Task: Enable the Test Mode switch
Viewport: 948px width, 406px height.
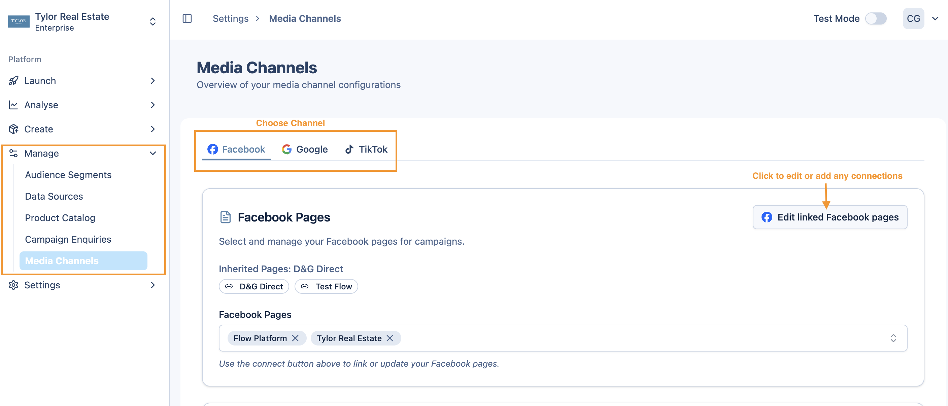Action: point(876,18)
